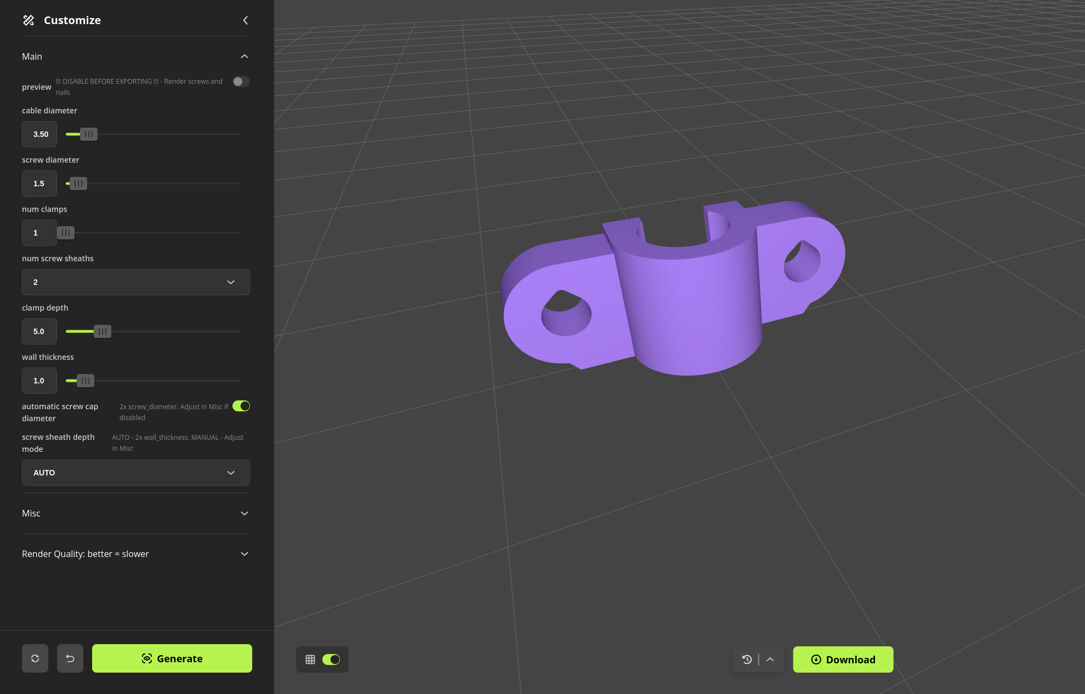Click the wall thickness value field
Screen dimensions: 1085x694
pos(39,381)
